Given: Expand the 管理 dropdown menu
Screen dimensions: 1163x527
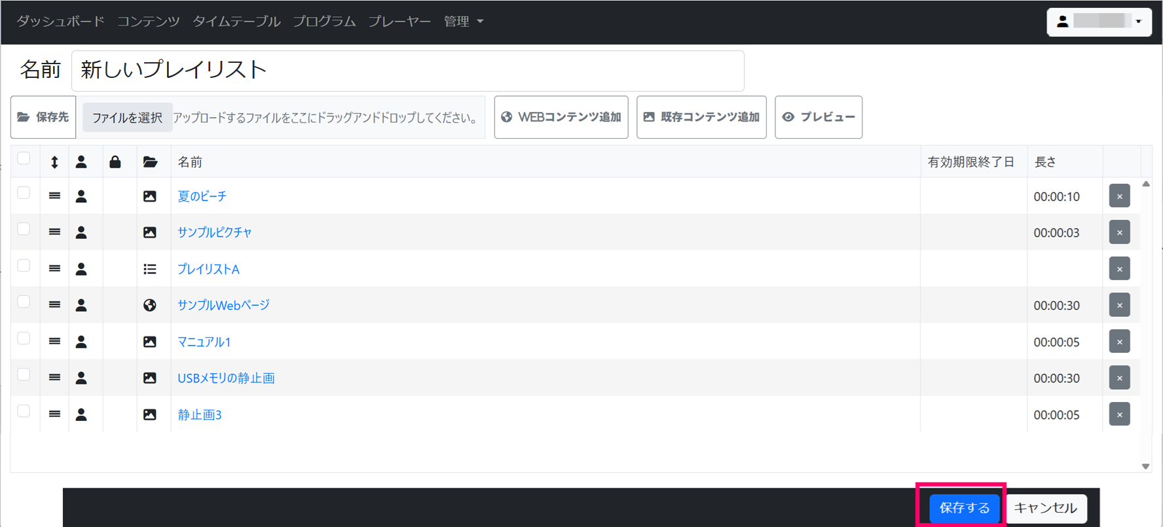Looking at the screenshot, I should point(463,22).
